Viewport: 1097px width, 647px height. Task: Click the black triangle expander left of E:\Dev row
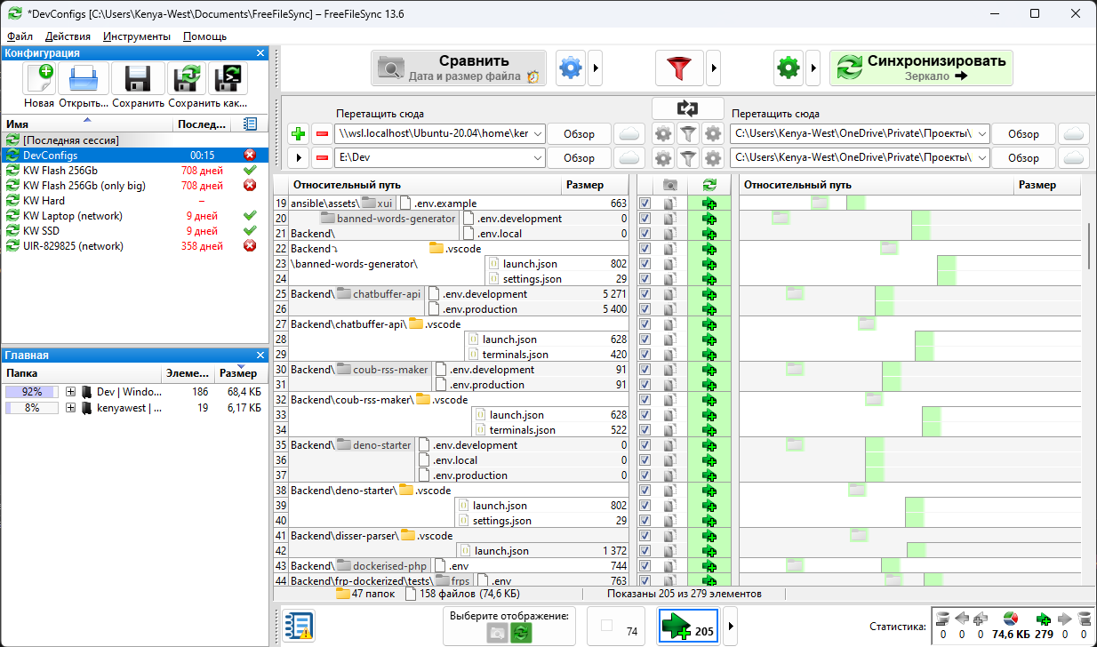coord(299,158)
